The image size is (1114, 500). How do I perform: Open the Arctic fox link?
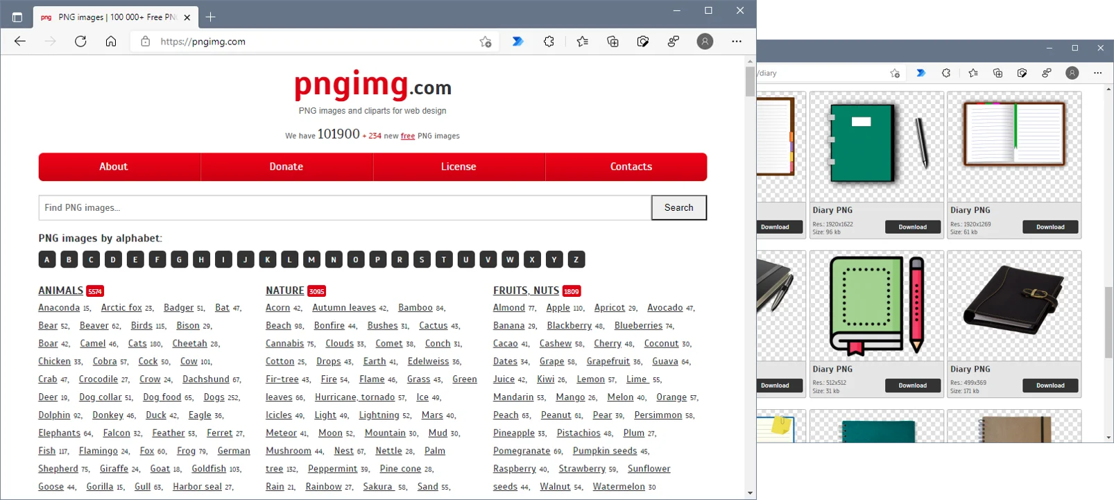121,308
